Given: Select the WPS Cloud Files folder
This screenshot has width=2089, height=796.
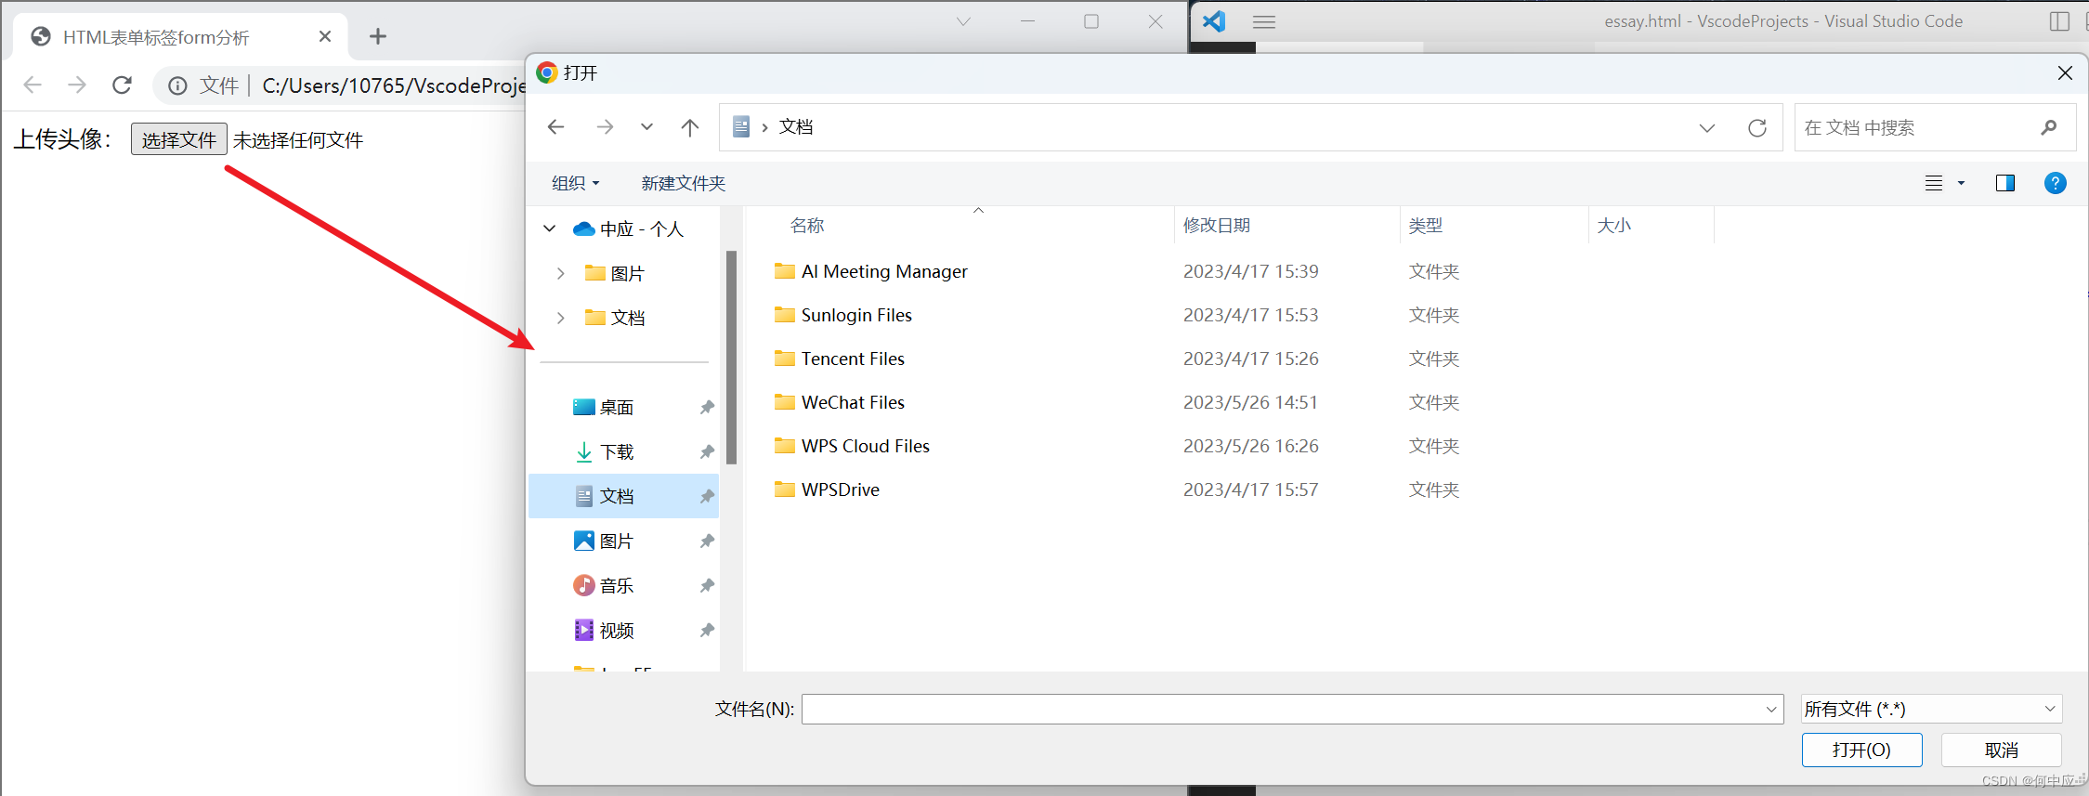Looking at the screenshot, I should point(852,446).
